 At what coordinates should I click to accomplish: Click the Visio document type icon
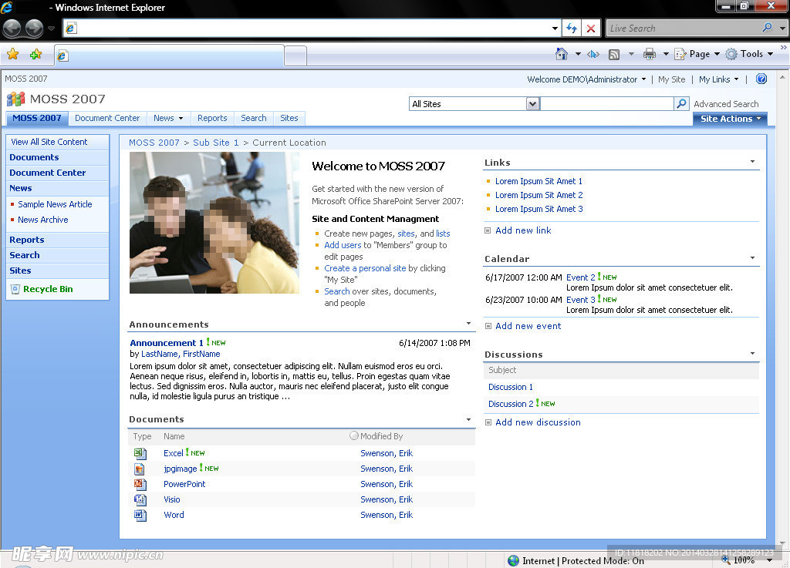(x=140, y=499)
